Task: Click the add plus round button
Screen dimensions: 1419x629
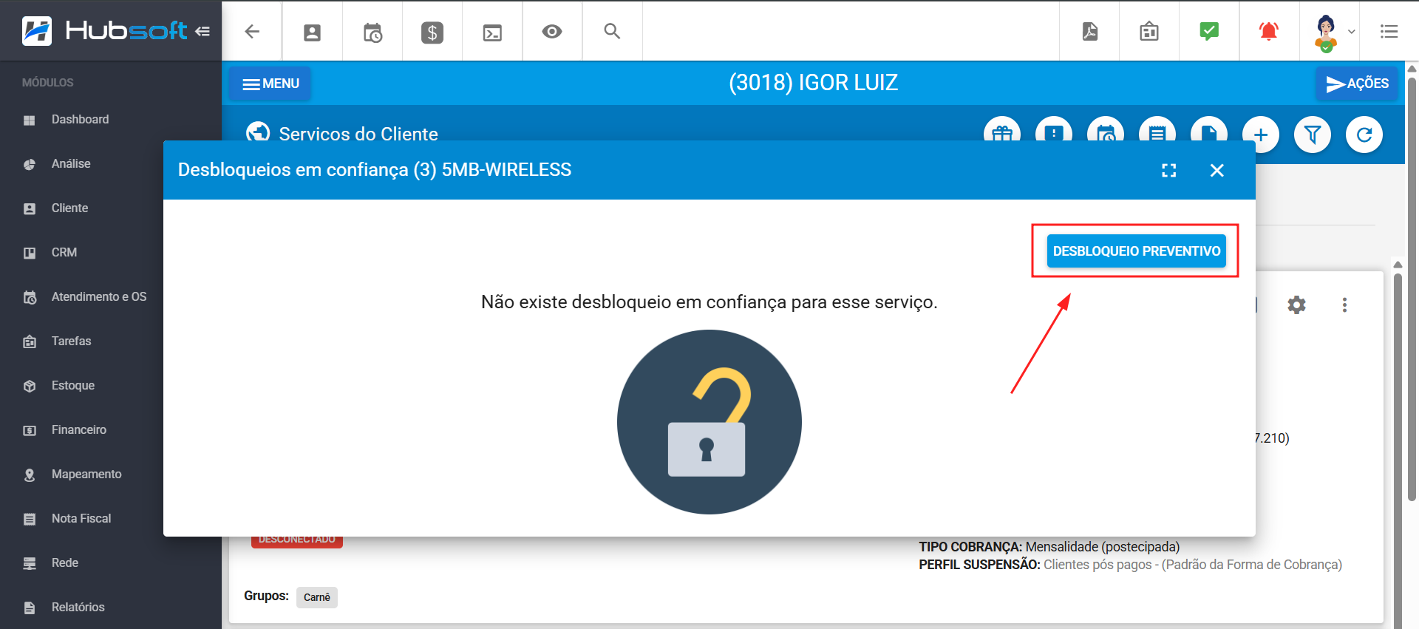Action: click(1261, 135)
